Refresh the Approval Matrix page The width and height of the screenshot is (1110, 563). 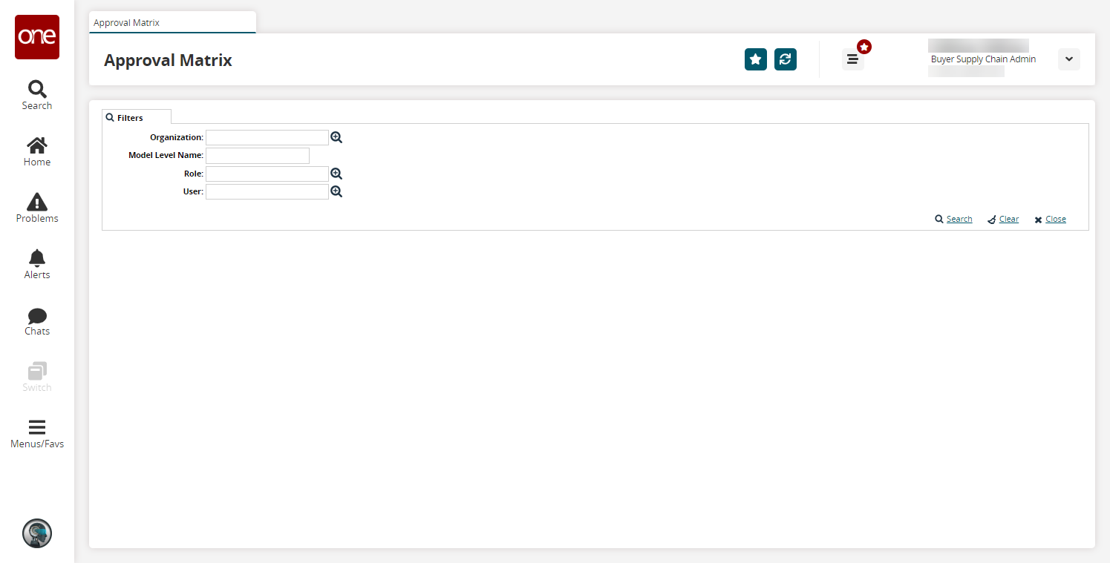pos(785,59)
